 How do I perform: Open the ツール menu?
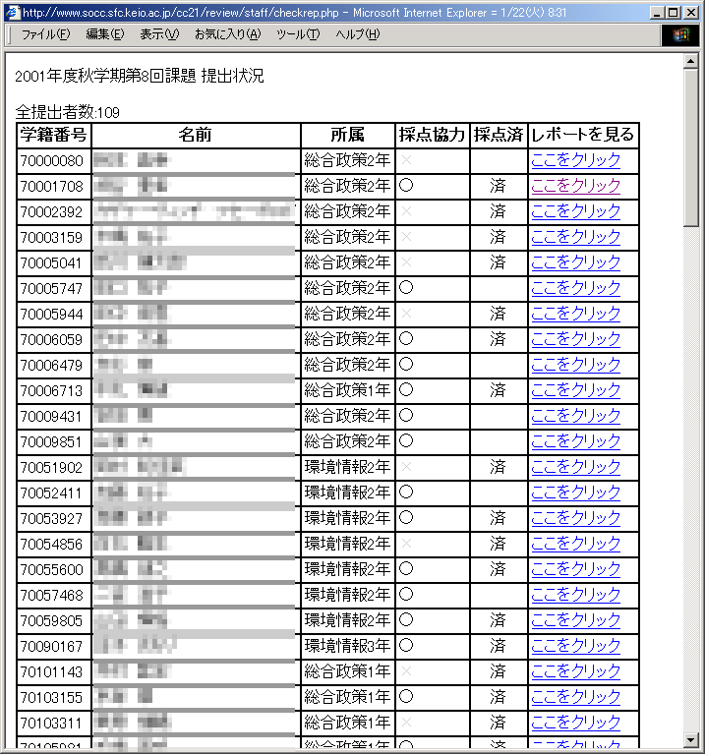(298, 34)
